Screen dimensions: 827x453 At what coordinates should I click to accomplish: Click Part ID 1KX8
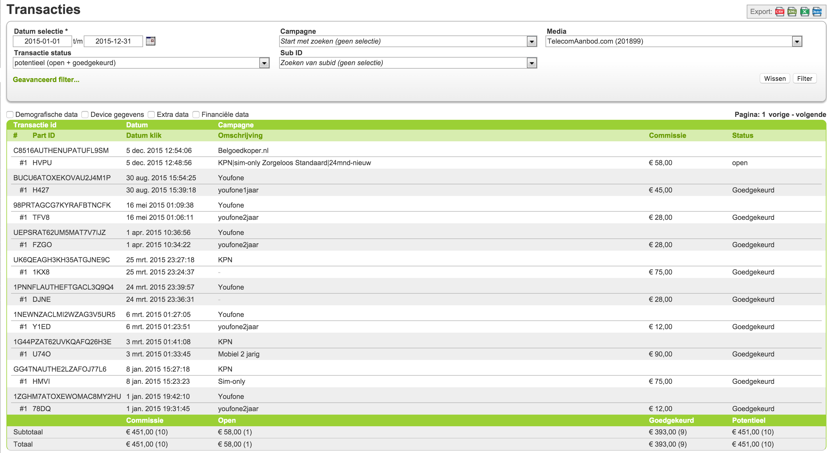click(x=41, y=272)
